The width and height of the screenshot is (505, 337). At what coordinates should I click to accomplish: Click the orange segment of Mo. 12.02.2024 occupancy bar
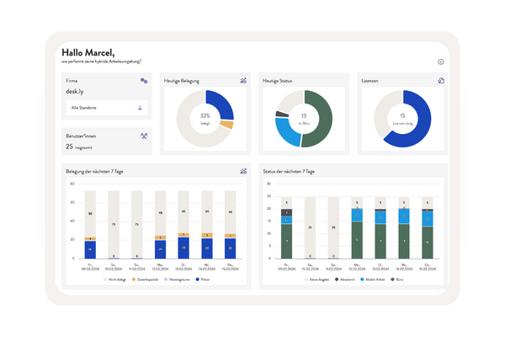point(161,238)
